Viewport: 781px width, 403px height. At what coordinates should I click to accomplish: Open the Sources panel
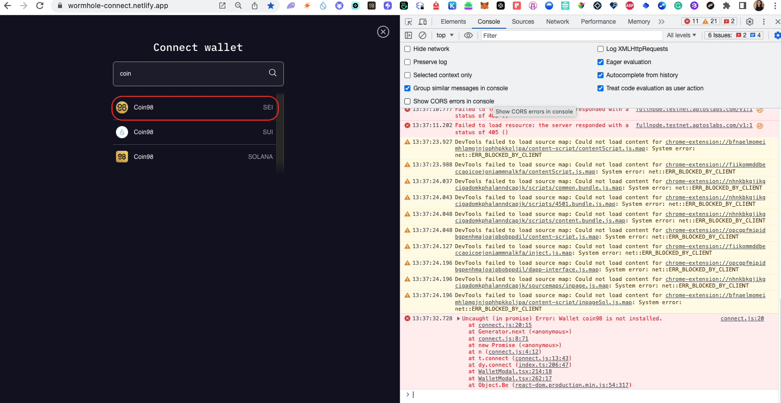523,21
